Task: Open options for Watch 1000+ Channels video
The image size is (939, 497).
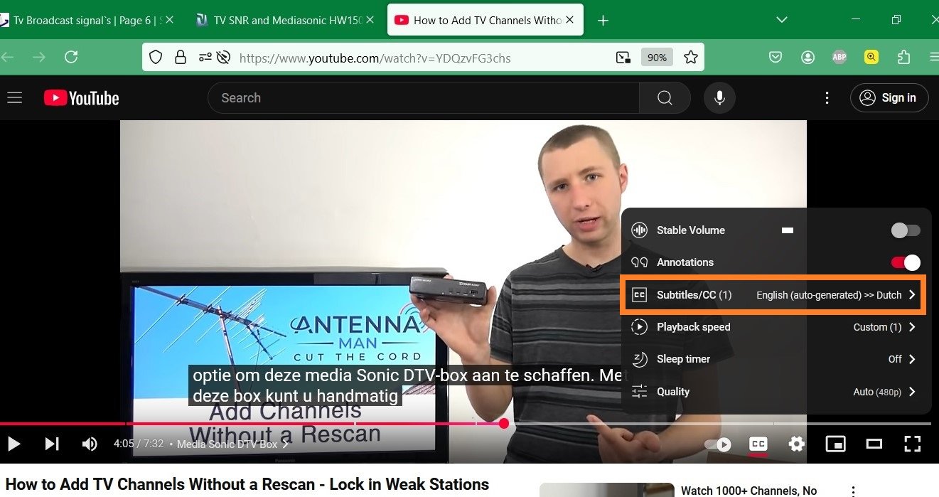Action: 854,491
